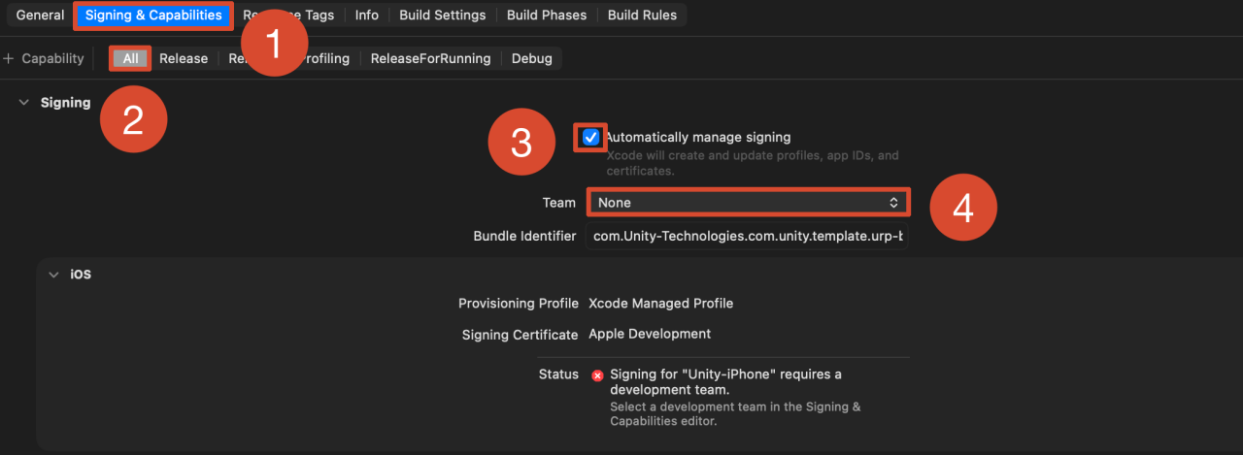1243x455 pixels.
Task: Open the Team dropdown showing None
Action: coord(748,202)
